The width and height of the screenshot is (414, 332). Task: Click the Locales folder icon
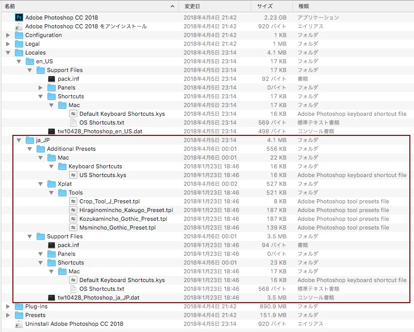coord(19,53)
